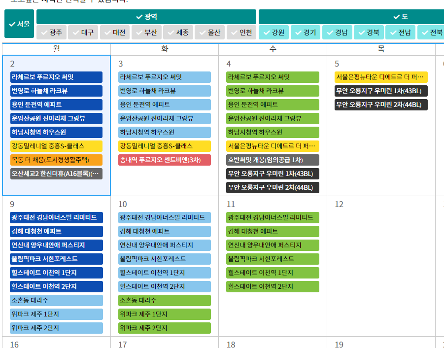Disable the 경남 region filter
The height and width of the screenshot is (348, 444).
point(337,33)
